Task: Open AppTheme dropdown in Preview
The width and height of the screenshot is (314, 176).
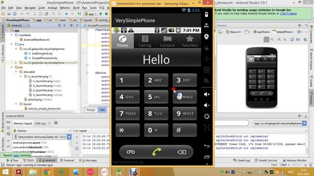Action: coord(262,32)
